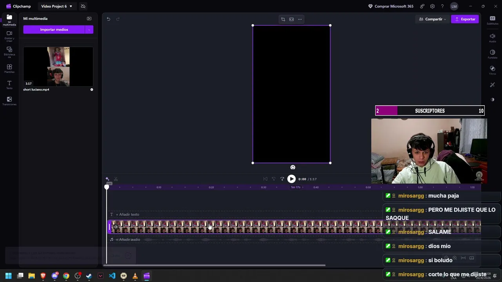Open the Fundido panel
502x282 pixels.
pos(493,54)
